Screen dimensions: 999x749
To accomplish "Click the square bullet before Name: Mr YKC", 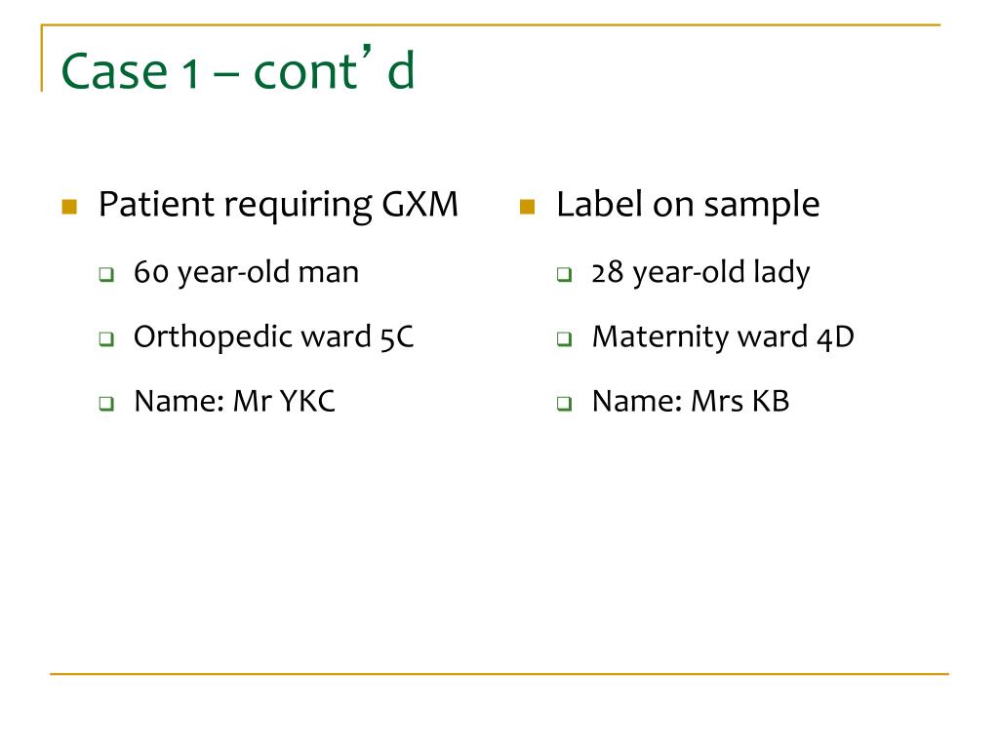I will click(x=106, y=403).
